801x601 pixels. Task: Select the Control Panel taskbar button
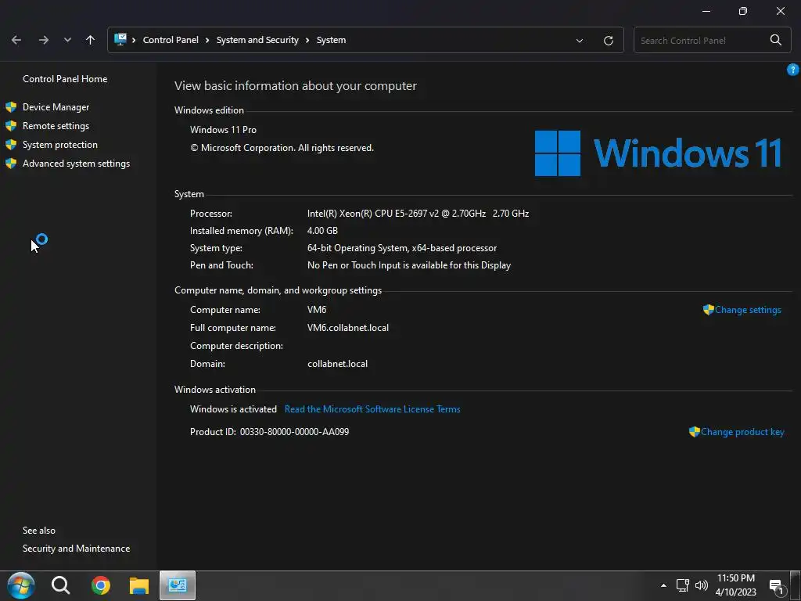pyautogui.click(x=178, y=585)
